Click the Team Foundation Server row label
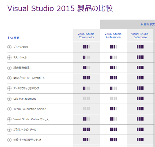 click(x=29, y=109)
